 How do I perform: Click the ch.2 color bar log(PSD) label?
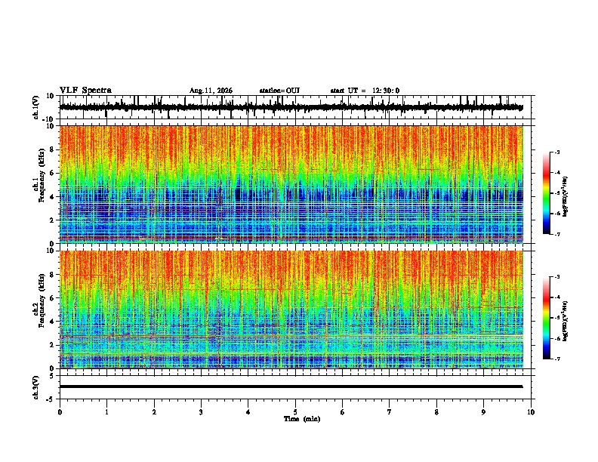click(x=565, y=321)
